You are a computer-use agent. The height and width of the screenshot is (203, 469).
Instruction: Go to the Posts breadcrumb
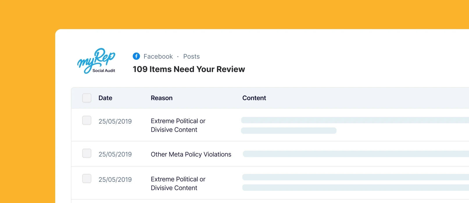point(191,56)
